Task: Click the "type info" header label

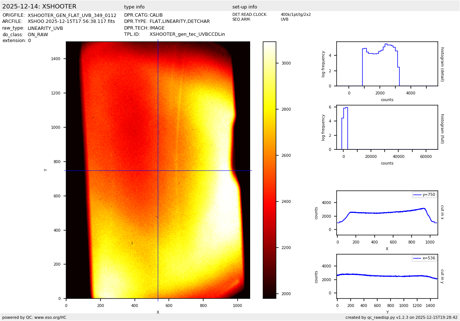Action: point(134,7)
